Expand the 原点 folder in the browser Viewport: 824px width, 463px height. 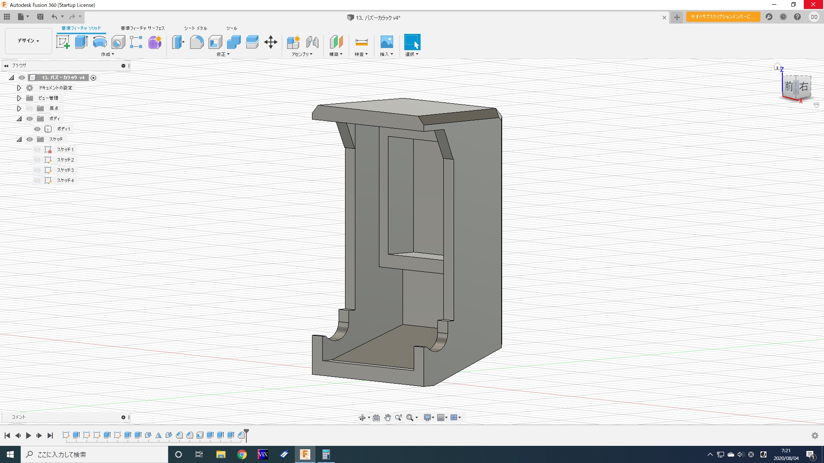coord(19,108)
